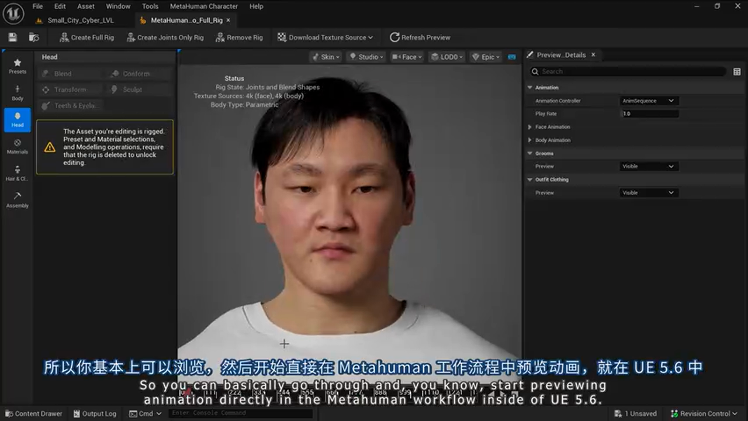
Task: Switch to the Body panel
Action: [x=17, y=94]
